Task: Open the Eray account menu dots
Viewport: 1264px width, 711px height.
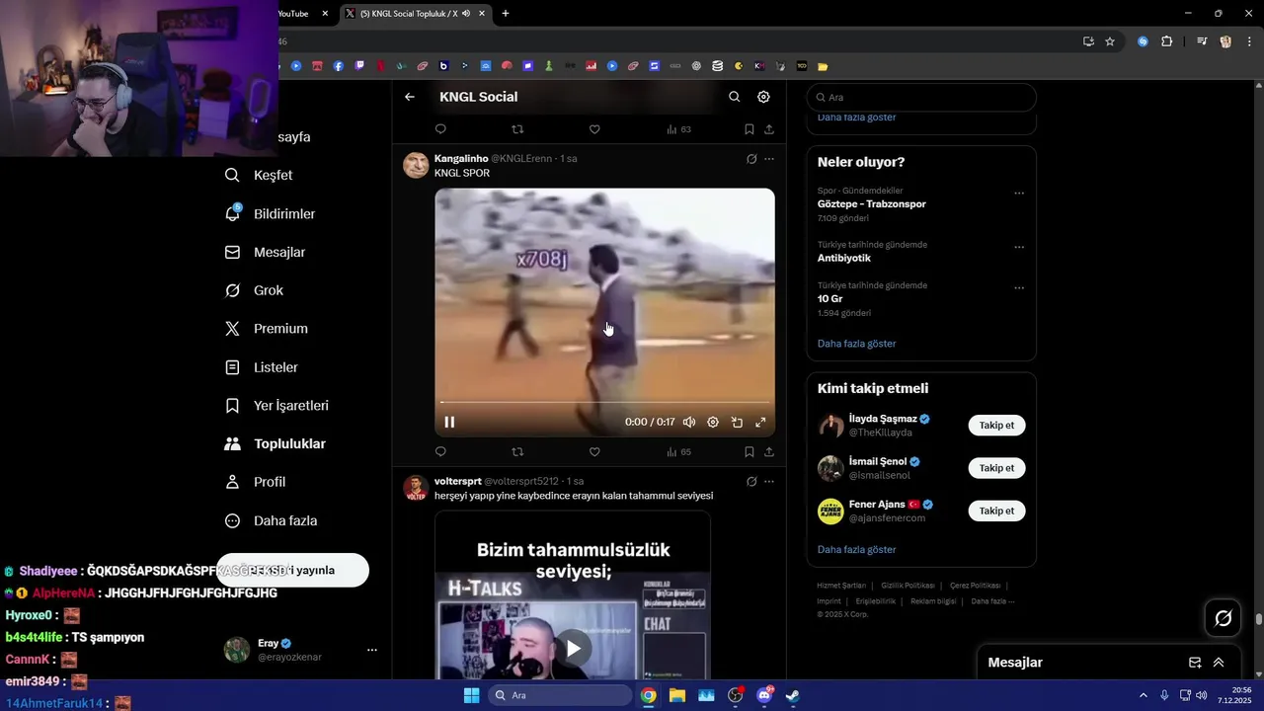Action: 372,650
